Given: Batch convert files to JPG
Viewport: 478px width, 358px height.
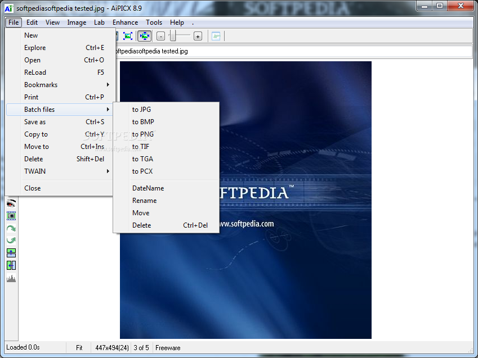Looking at the screenshot, I should tap(166, 110).
